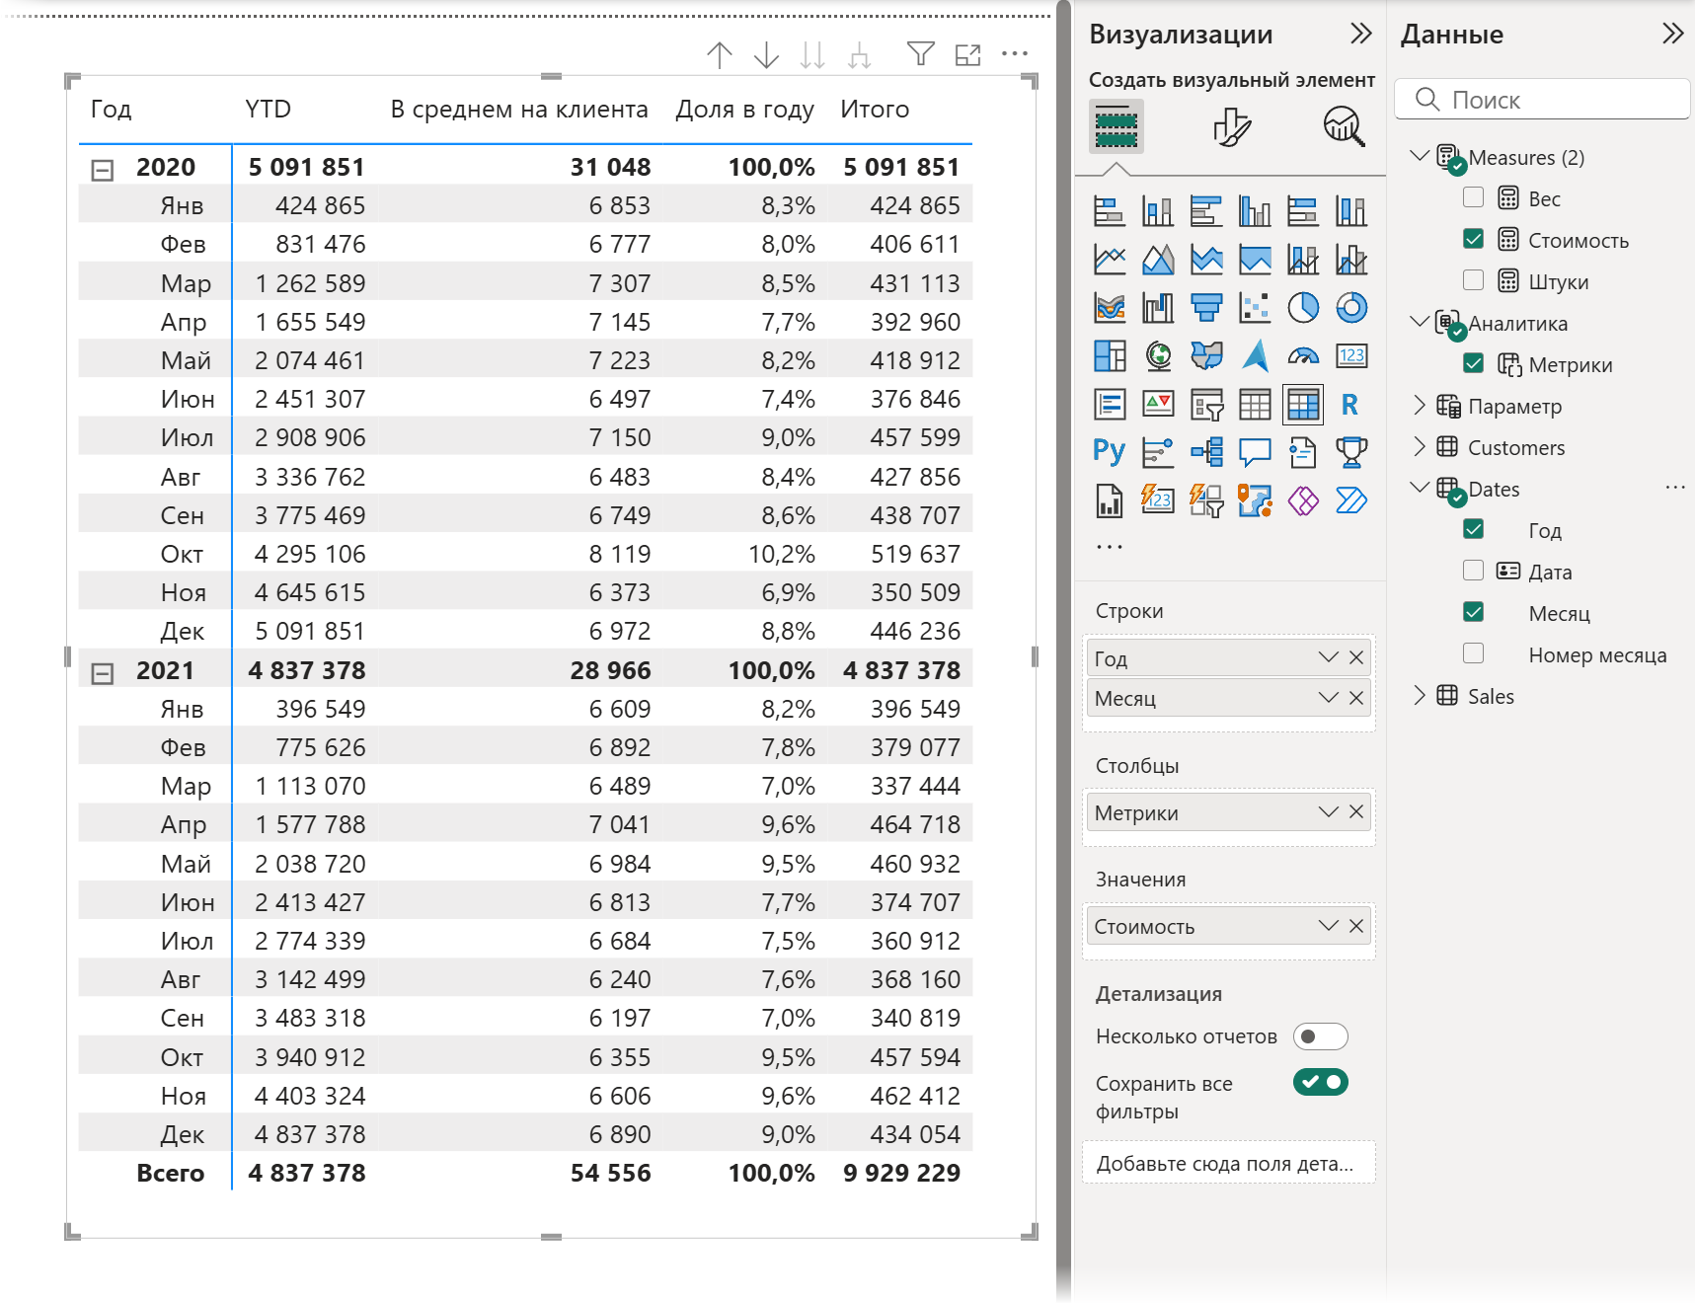Open focus mode for the matrix visual
This screenshot has height=1304, width=1695.
point(968,55)
